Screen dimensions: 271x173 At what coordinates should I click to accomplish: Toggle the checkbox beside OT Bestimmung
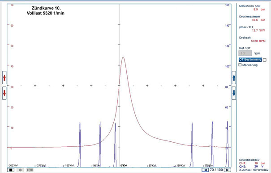[x=264, y=60]
